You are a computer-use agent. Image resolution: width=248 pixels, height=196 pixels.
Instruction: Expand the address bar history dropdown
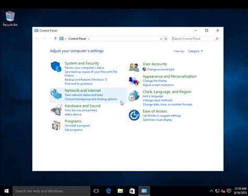click(161, 39)
